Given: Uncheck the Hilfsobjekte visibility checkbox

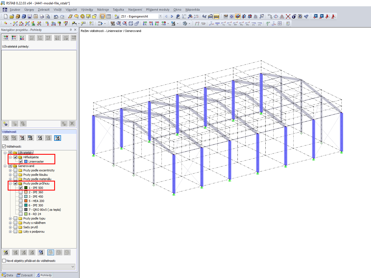Looking at the screenshot, I should pyautogui.click(x=16, y=157).
